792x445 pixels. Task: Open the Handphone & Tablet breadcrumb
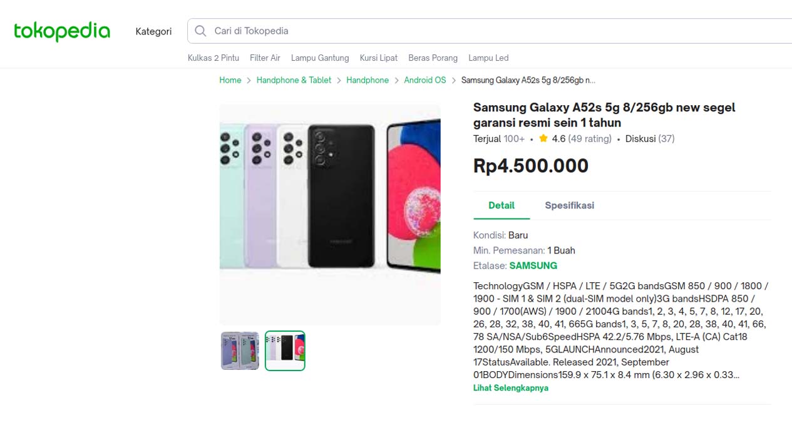[294, 80]
